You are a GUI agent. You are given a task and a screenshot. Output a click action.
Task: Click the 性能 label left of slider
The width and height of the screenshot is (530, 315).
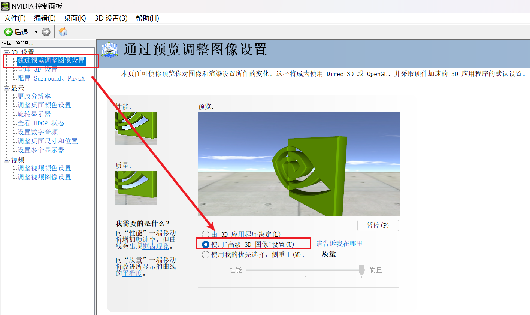[235, 270]
